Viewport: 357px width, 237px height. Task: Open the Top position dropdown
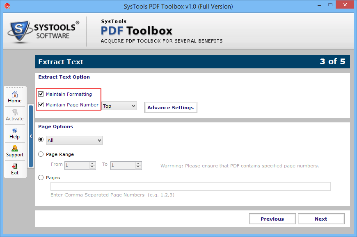pyautogui.click(x=119, y=106)
